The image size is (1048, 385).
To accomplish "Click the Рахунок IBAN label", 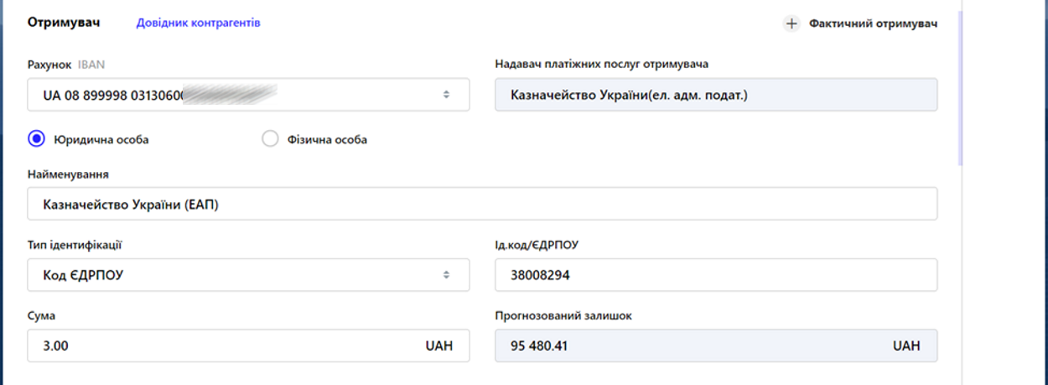I will (66, 64).
